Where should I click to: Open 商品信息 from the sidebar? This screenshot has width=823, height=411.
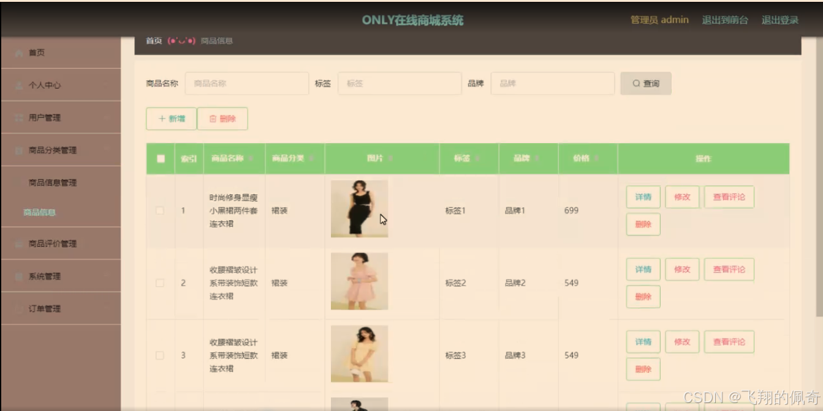(x=40, y=212)
